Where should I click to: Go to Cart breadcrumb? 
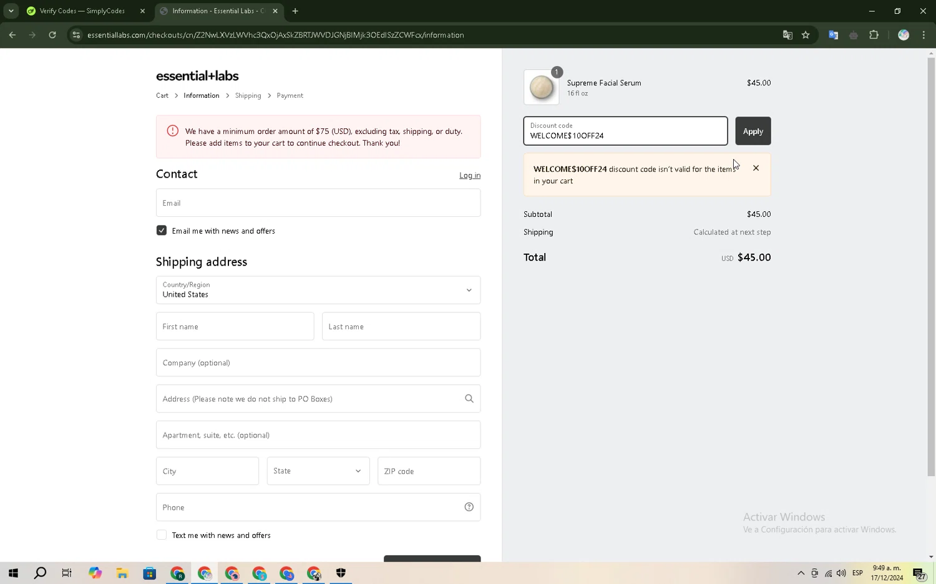(x=162, y=95)
